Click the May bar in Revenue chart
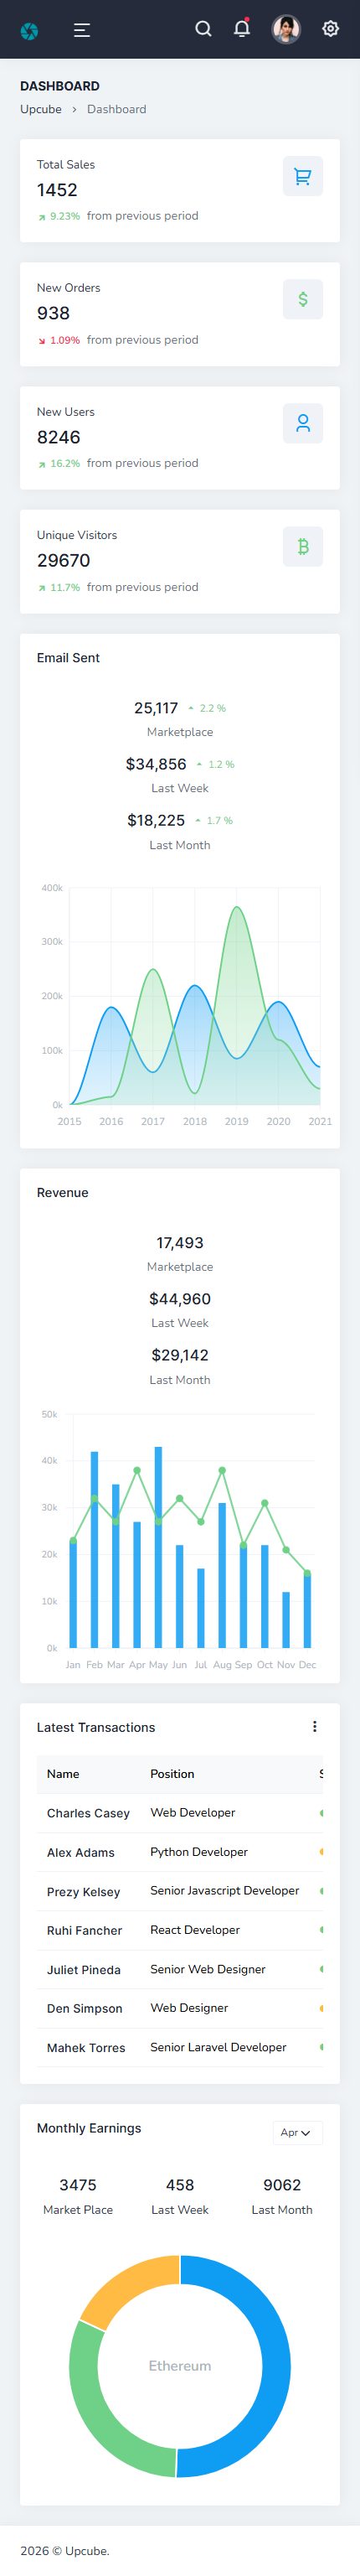The height and width of the screenshot is (2576, 360). 158,1547
